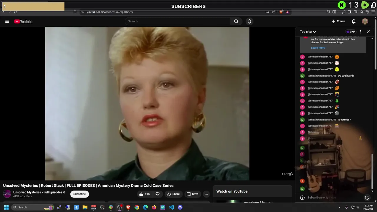The height and width of the screenshot is (212, 377).
Task: Click the video title text
Action: (x=88, y=185)
